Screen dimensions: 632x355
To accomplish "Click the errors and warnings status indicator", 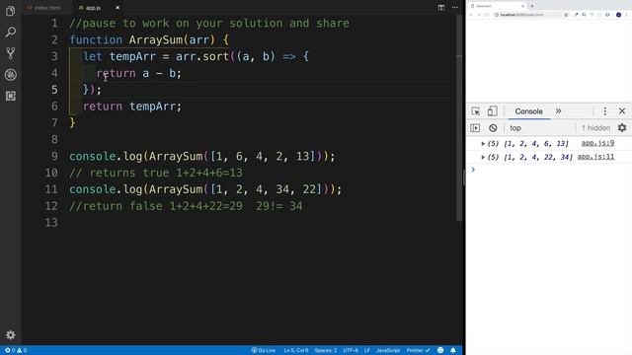I will pos(16,350).
